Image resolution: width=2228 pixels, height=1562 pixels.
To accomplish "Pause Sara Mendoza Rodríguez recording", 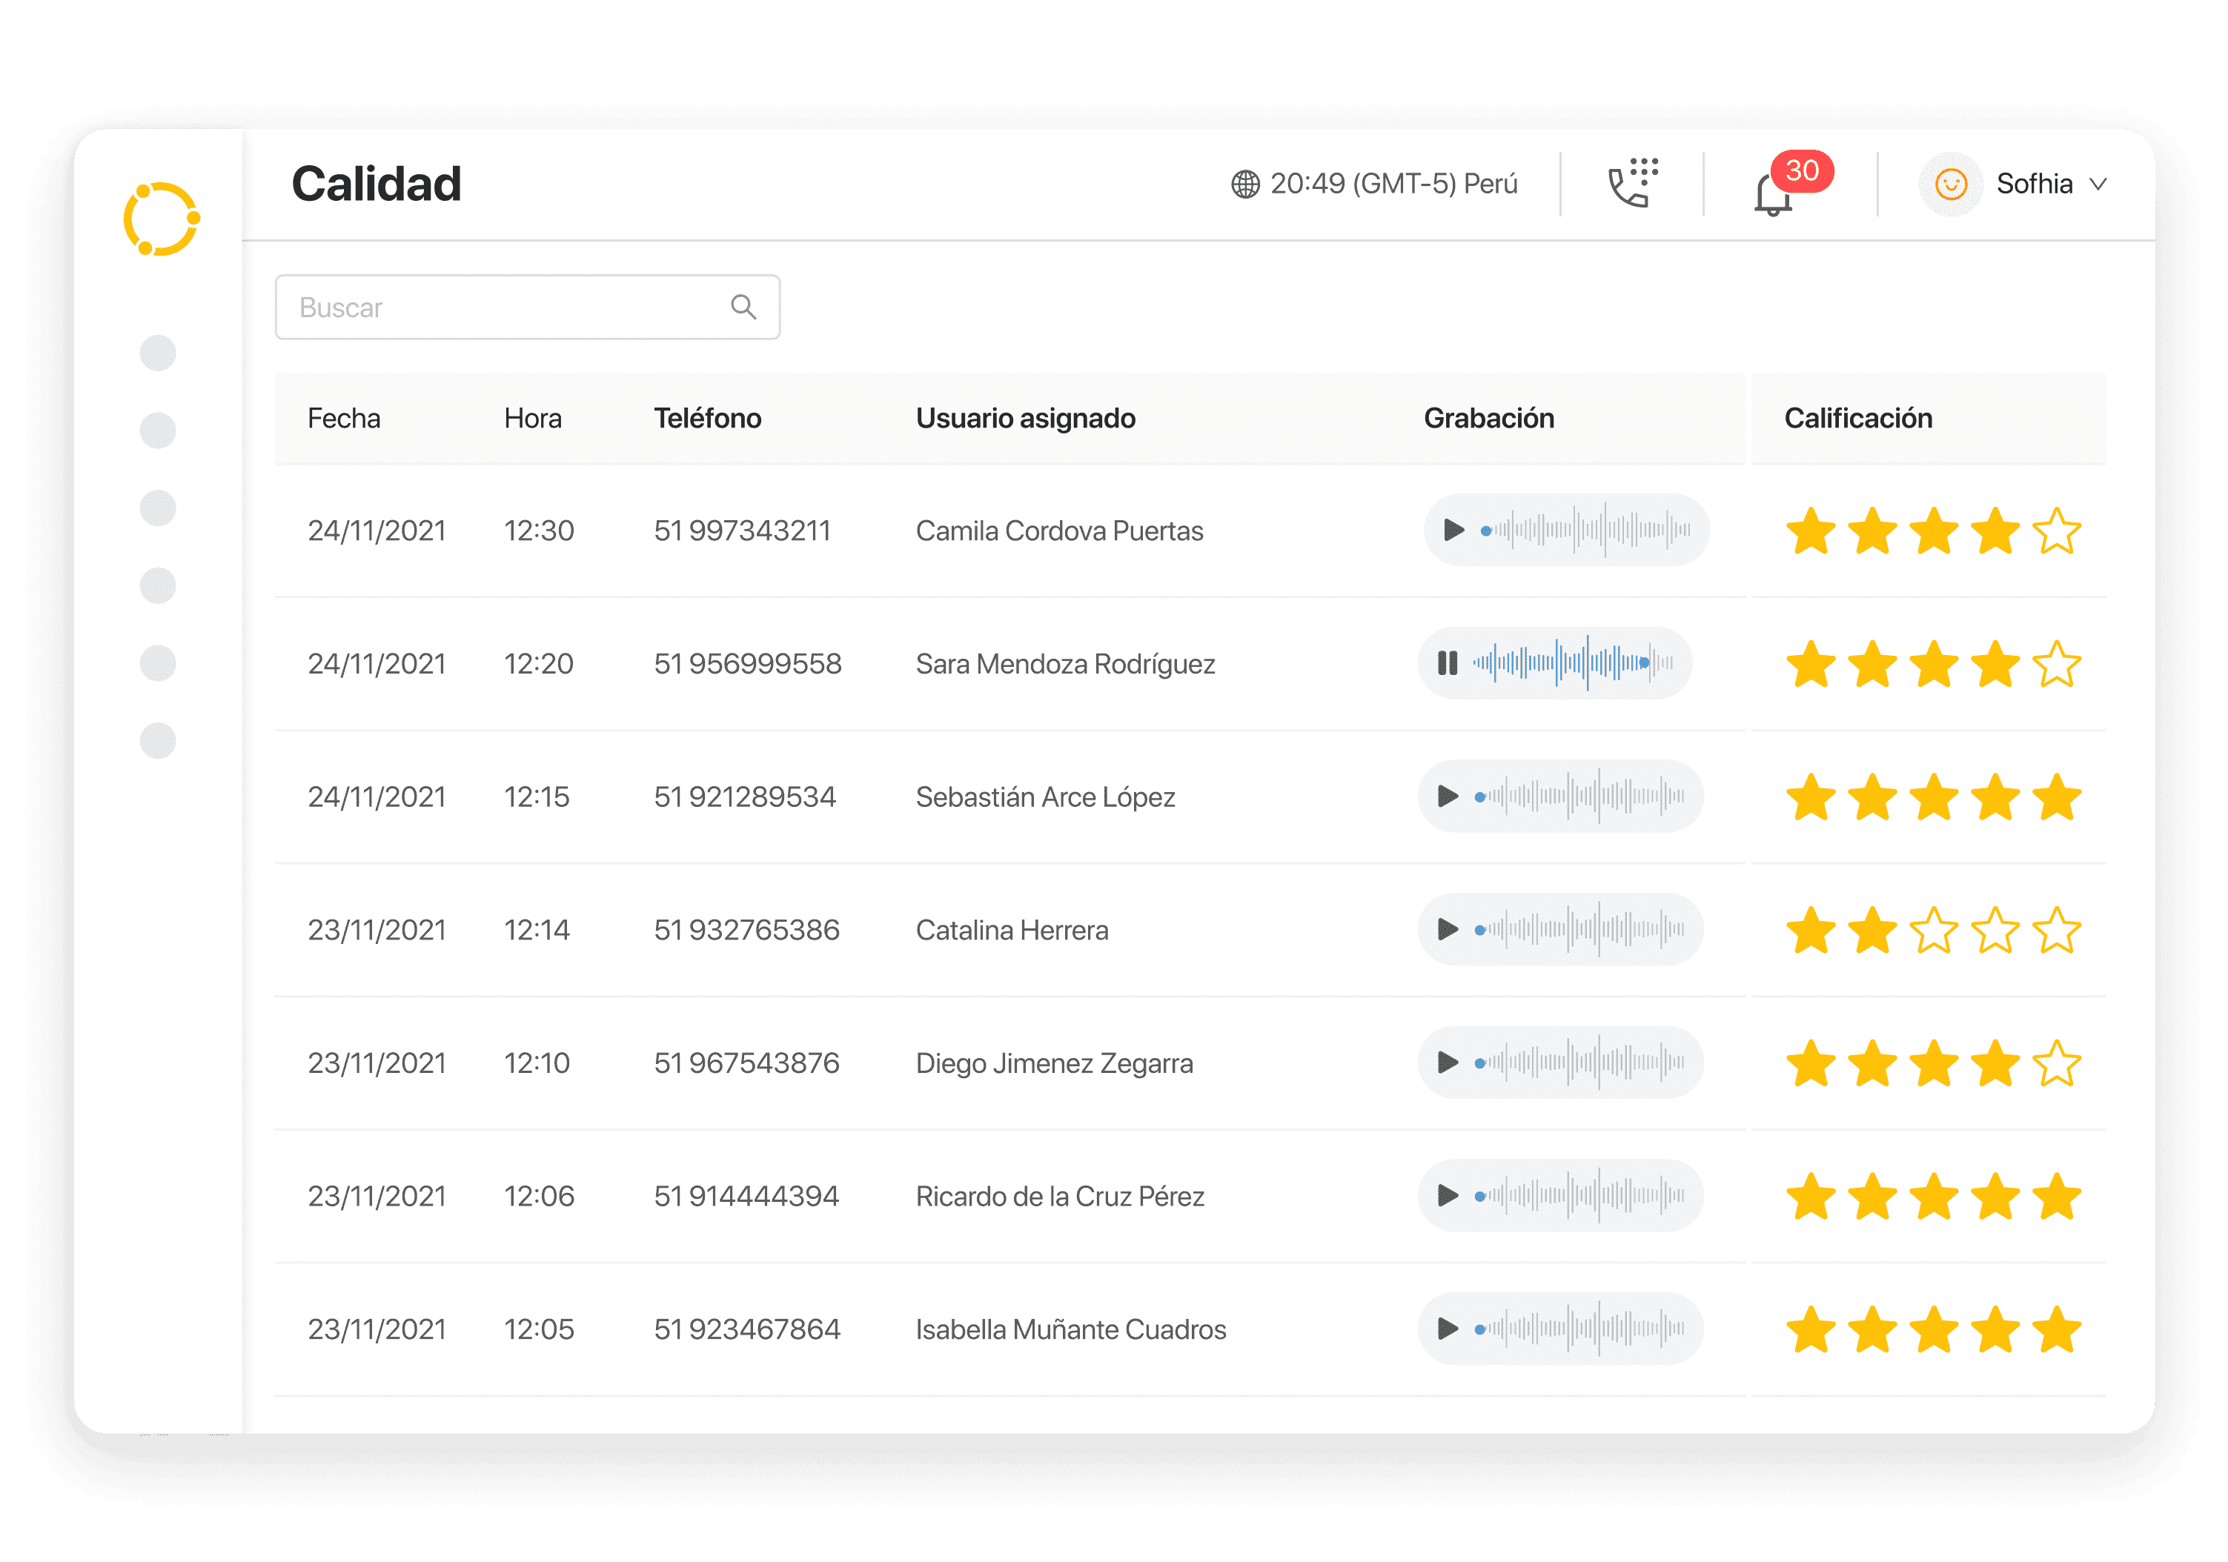I will pos(1447,662).
